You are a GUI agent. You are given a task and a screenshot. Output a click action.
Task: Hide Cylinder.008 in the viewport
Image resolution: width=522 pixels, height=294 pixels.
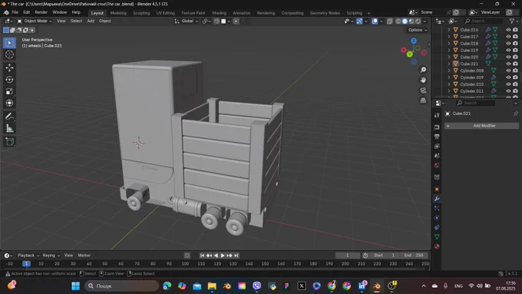(508, 71)
